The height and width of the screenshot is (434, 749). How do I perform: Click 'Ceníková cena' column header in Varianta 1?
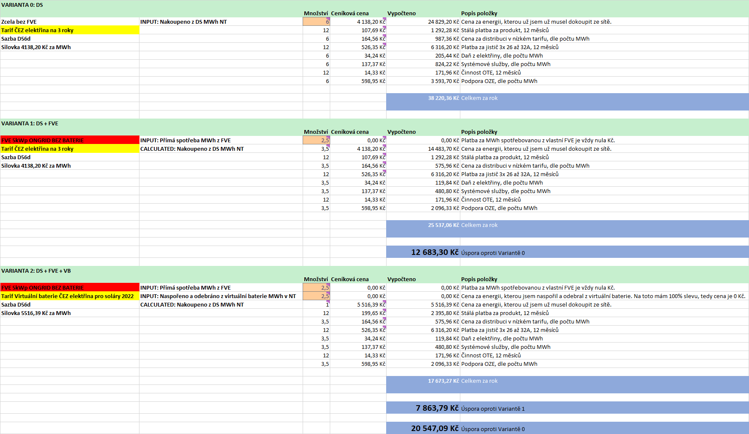350,132
